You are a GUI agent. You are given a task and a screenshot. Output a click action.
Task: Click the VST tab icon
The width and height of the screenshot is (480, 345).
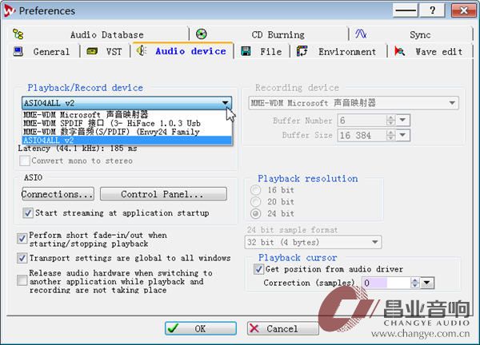(x=92, y=51)
